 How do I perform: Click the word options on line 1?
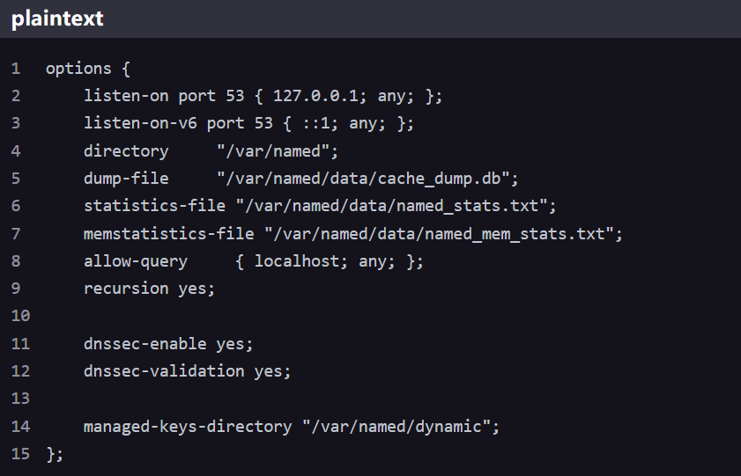[78, 68]
